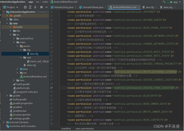Close the AndroidManifest.xml tab
The width and height of the screenshot is (184, 131).
[x=138, y=7]
